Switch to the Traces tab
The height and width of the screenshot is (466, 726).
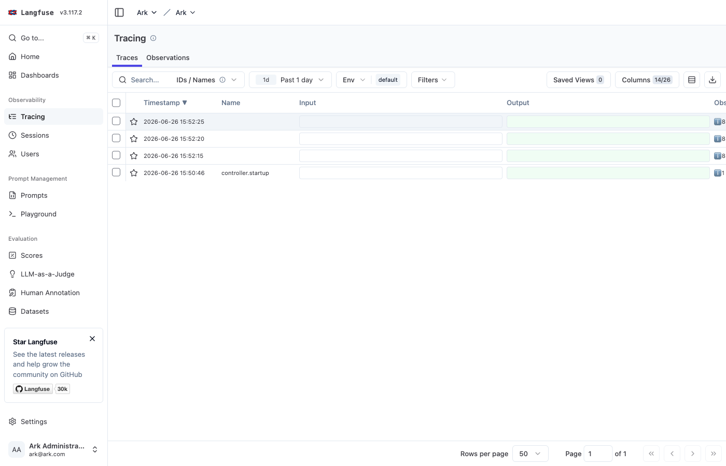pos(127,57)
